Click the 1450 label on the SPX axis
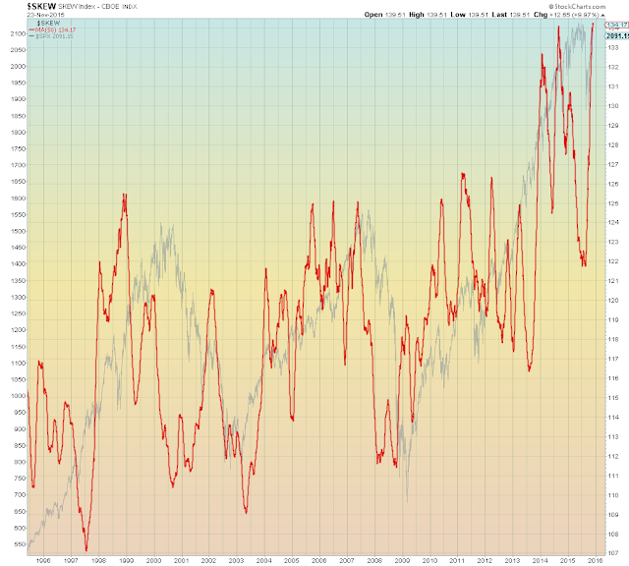629x566 pixels. [x=18, y=248]
